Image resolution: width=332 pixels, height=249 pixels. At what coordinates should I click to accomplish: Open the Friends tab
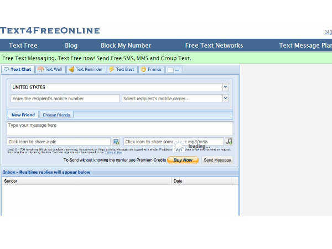coord(152,70)
